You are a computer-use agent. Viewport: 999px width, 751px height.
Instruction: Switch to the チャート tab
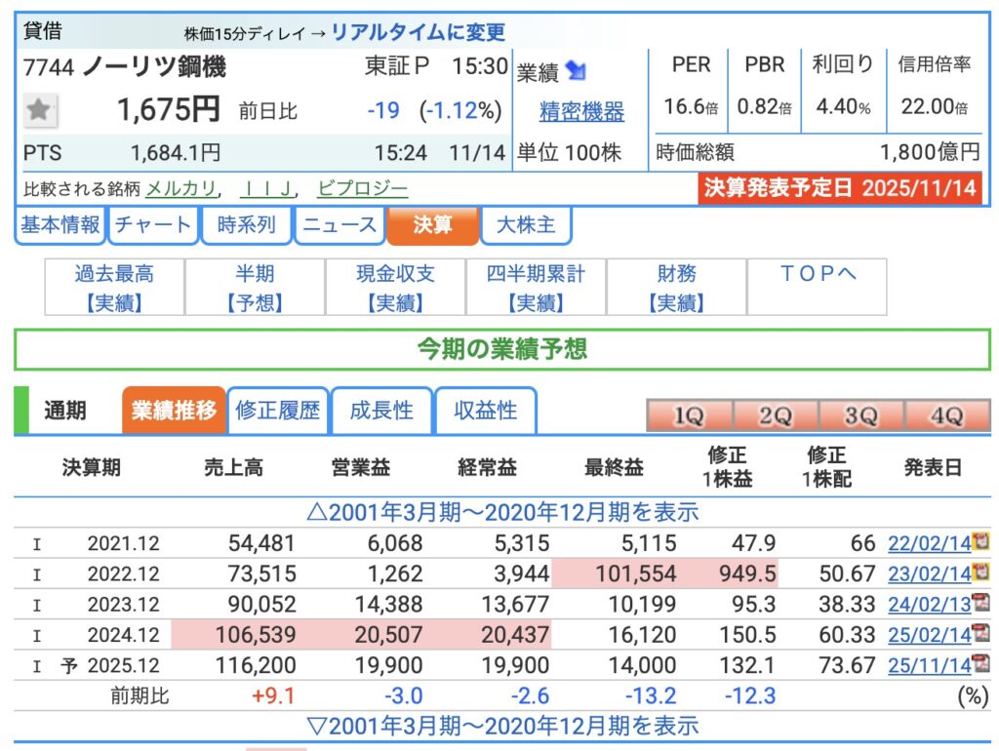point(153,225)
